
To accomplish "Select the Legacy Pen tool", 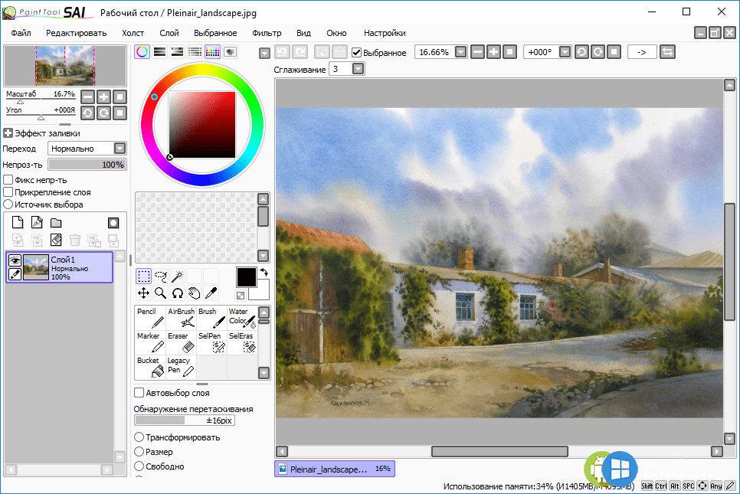I will tap(181, 367).
